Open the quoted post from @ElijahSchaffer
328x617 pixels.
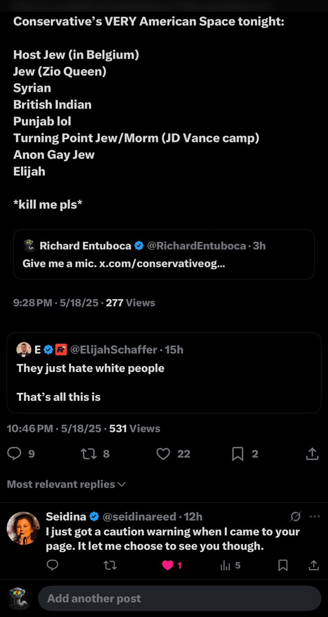click(164, 373)
